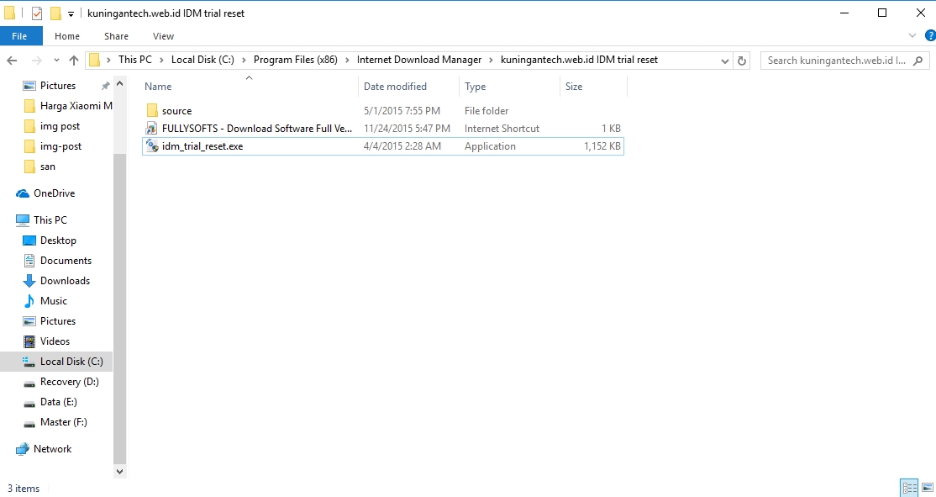Click the Back navigation arrow
The image size is (936, 497).
pyautogui.click(x=12, y=61)
